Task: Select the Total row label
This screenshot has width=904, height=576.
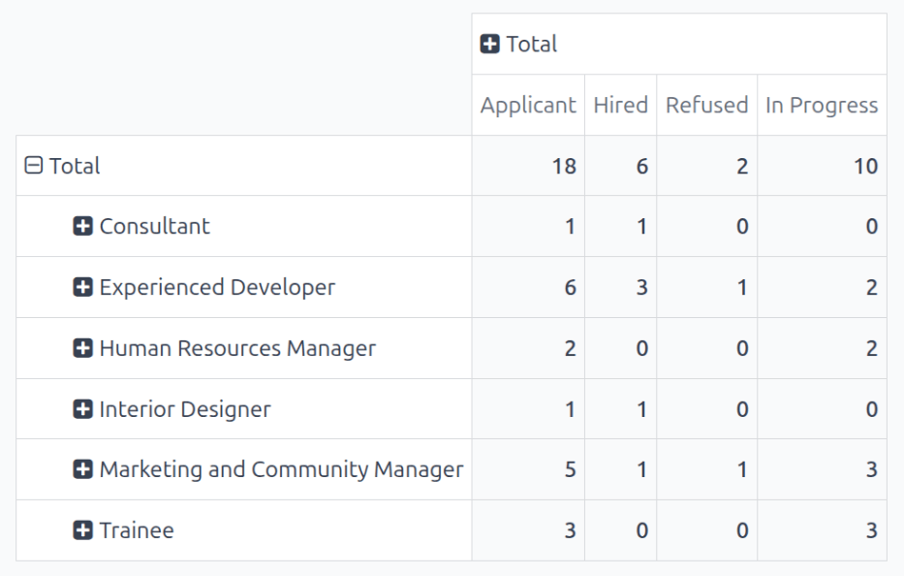Action: coord(75,165)
